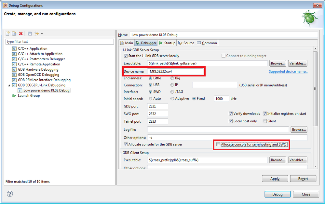This screenshot has width=325, height=204.
Task: Click the GDB OpenOCD Debugging entry icon
Action: 14,75
